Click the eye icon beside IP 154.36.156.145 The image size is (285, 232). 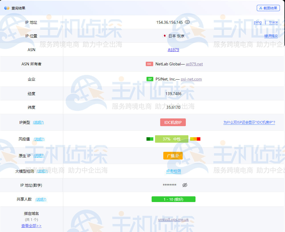187,22
